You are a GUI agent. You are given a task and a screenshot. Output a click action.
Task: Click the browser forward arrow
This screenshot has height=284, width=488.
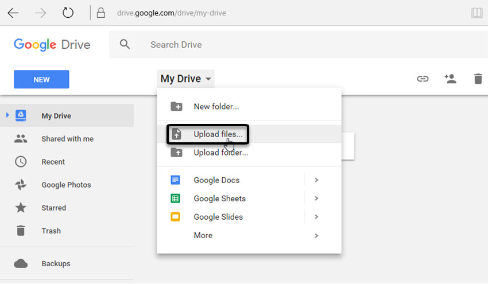(x=40, y=13)
